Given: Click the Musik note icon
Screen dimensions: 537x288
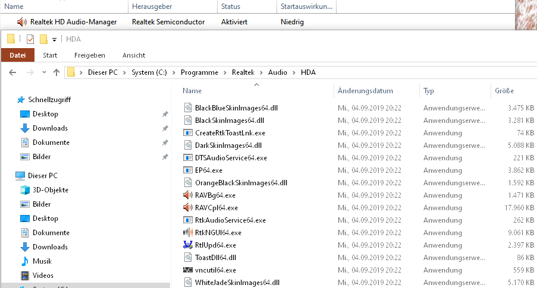Looking at the screenshot, I should (x=25, y=261).
